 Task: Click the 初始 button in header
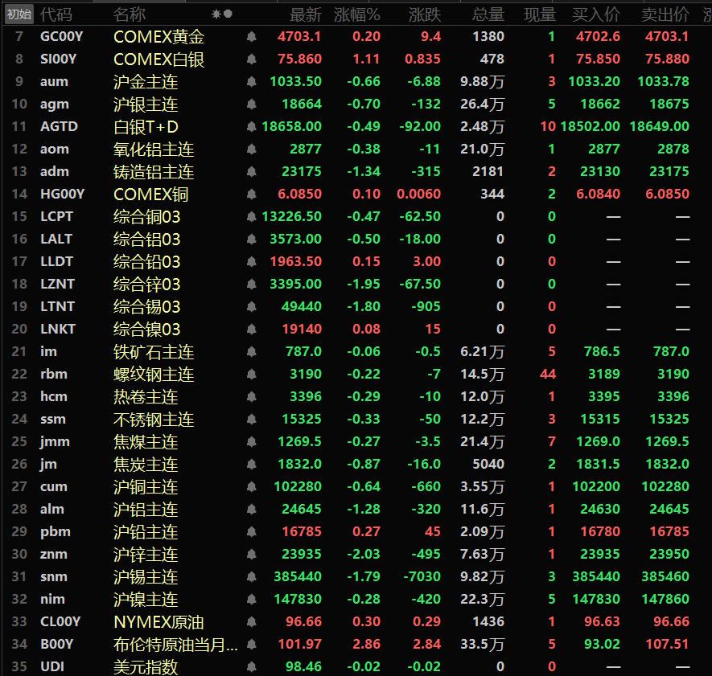pyautogui.click(x=19, y=14)
